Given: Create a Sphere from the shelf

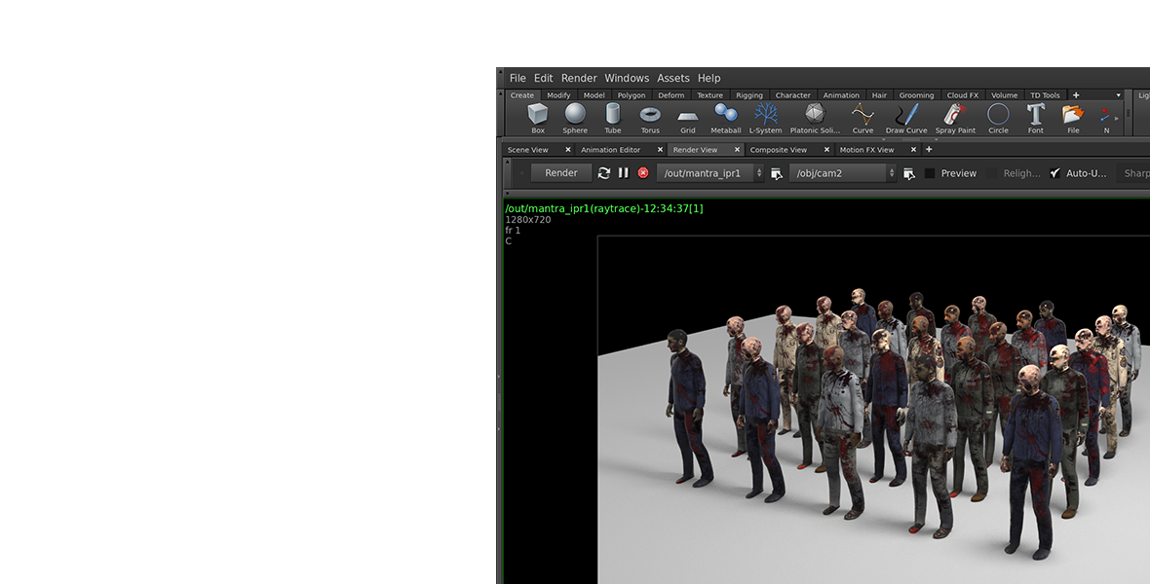Looking at the screenshot, I should [575, 118].
